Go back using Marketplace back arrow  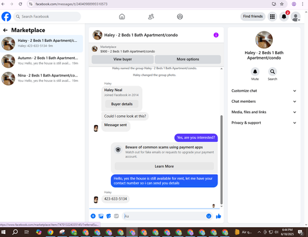coord(5,30)
